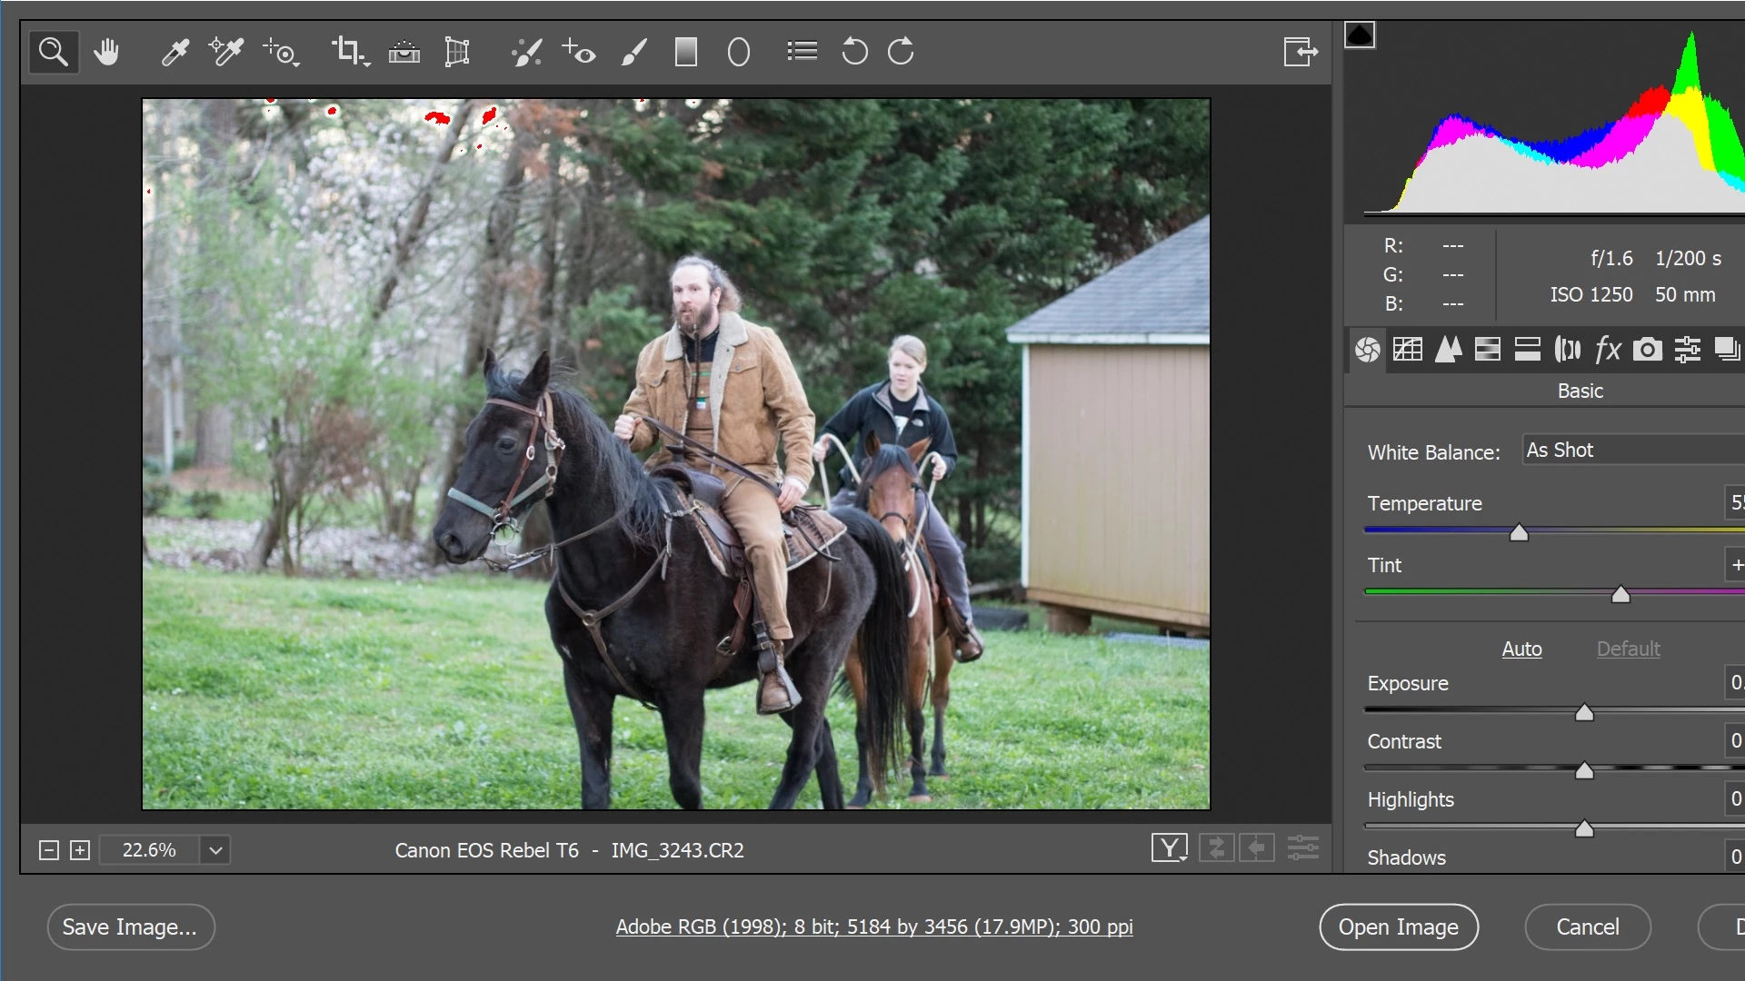1745x981 pixels.
Task: Open preferences list icon in toolbar
Action: [802, 52]
